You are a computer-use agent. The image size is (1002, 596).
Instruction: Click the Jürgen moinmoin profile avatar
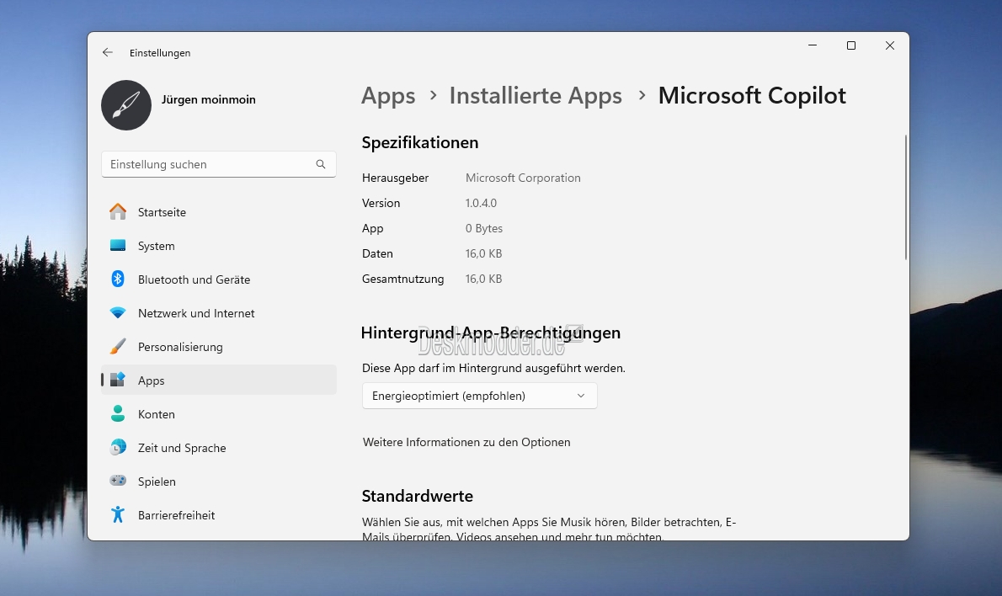coord(126,105)
